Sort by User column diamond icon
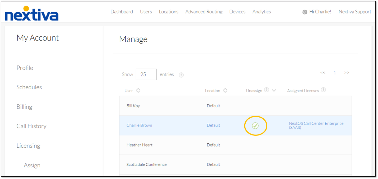Image resolution: width=378 pixels, height=179 pixels. coord(138,90)
